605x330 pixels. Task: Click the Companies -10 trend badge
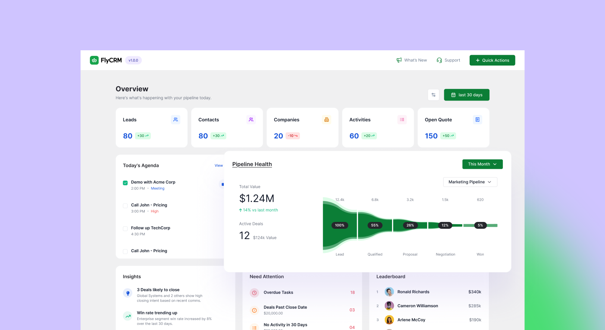(293, 136)
